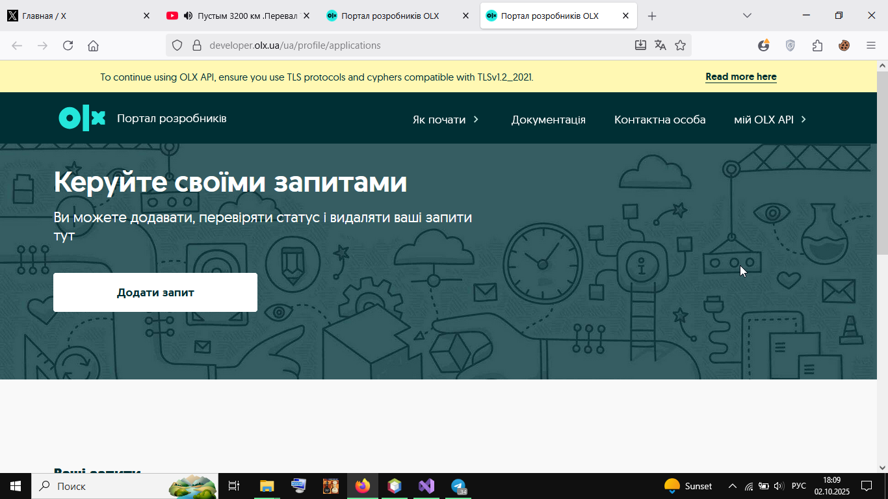Open the "Контактна особа" menu item
The width and height of the screenshot is (888, 499).
point(660,120)
